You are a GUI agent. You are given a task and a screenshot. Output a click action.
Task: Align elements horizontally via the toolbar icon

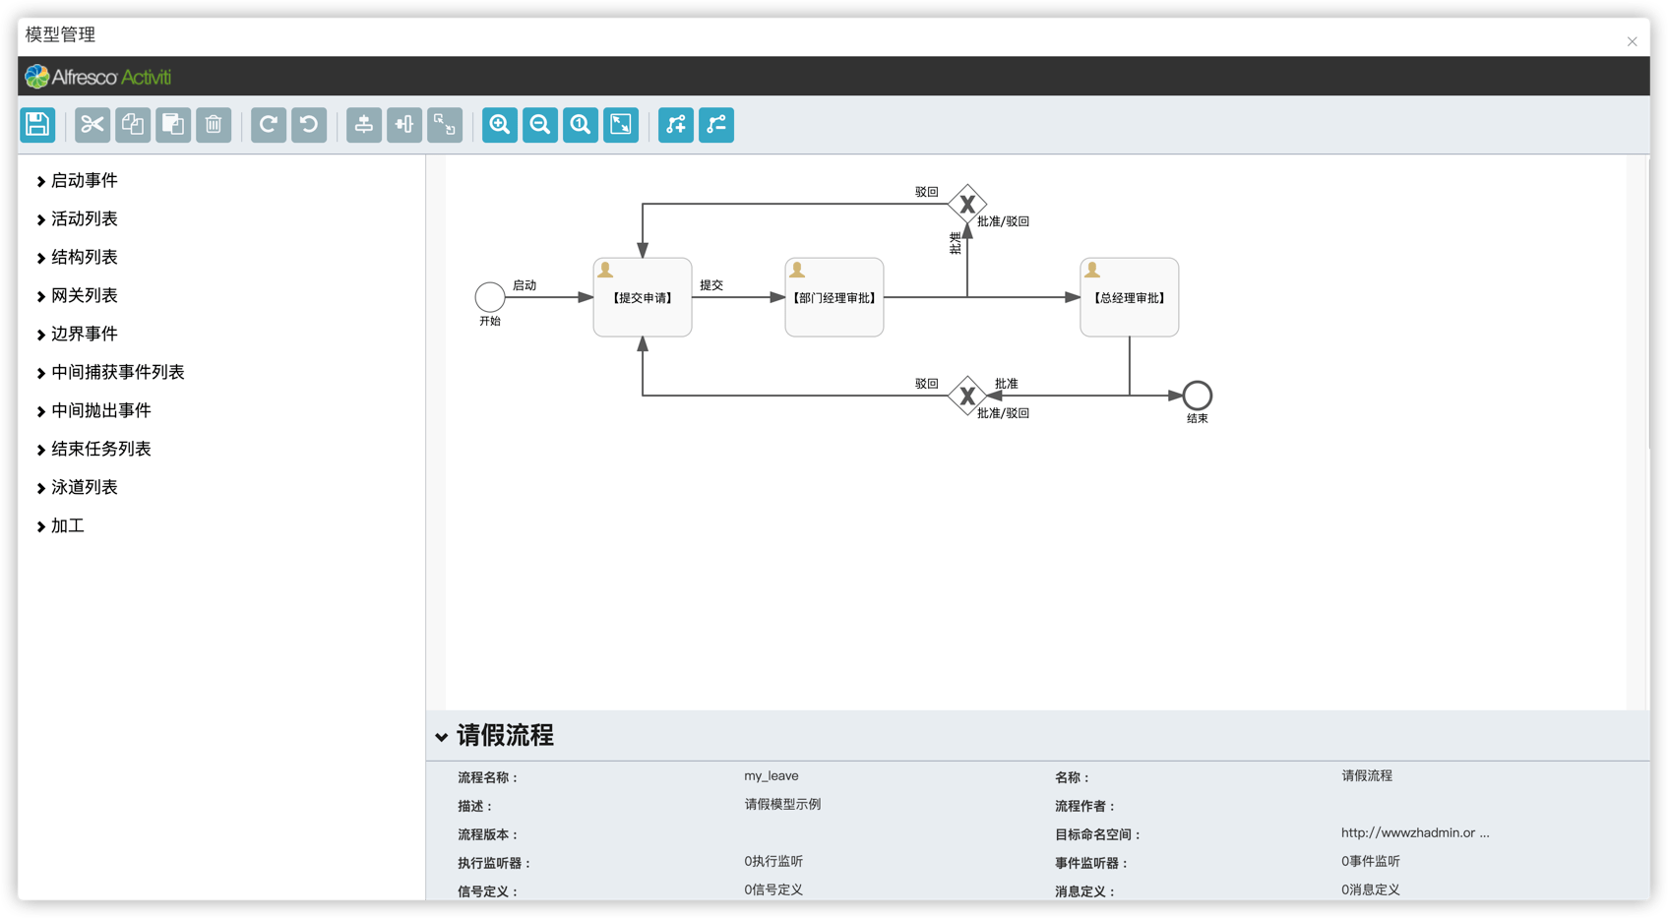pyautogui.click(x=404, y=125)
